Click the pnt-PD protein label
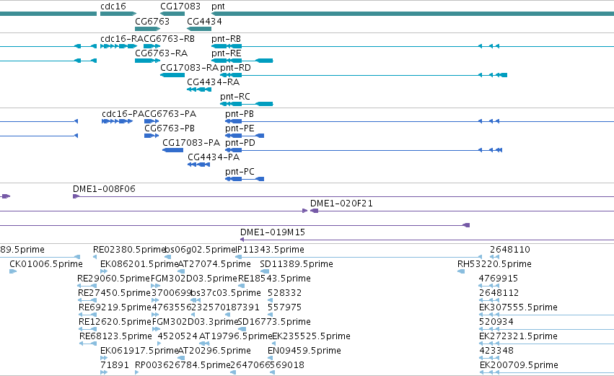This screenshot has height=376, width=614. pos(240,143)
